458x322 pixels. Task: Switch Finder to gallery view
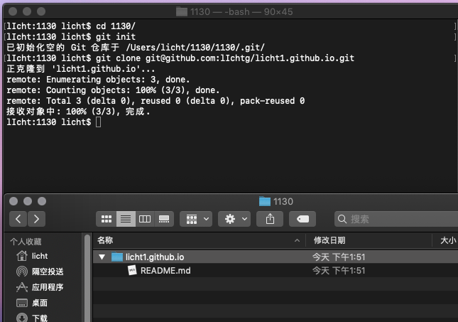(164, 219)
